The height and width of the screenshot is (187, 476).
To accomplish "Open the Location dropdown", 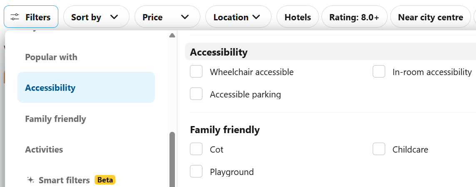I will (x=238, y=17).
